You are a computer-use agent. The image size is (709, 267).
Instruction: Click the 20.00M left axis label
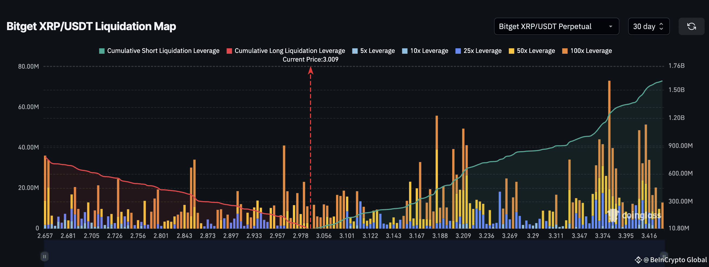coord(29,188)
